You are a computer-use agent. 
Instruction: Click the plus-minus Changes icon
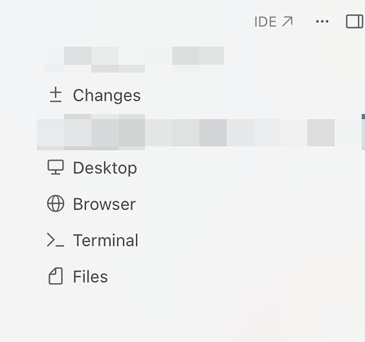(55, 95)
